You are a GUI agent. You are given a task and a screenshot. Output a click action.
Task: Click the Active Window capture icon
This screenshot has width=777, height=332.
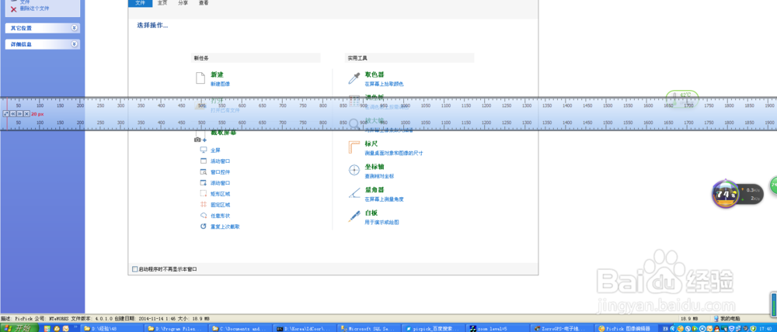pos(203,161)
